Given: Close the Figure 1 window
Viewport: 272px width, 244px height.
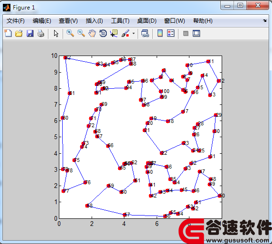Looking at the screenshot, I should click(258, 6).
